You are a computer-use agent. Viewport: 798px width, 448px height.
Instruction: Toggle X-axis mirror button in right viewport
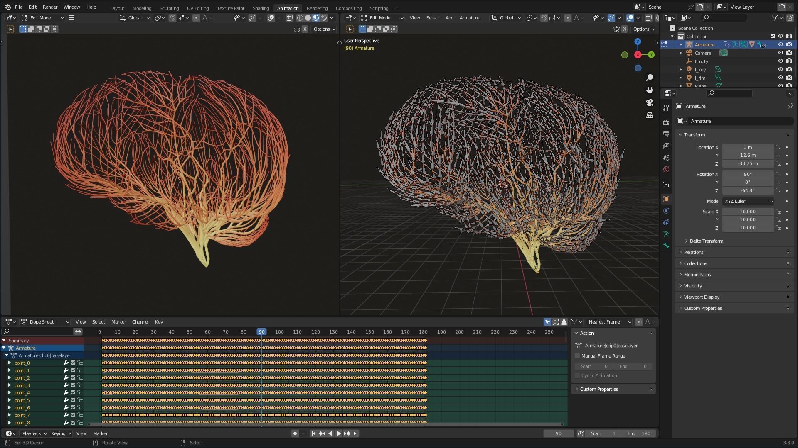(624, 29)
